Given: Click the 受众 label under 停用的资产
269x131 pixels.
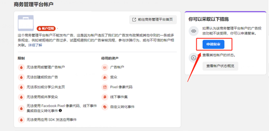Looking at the screenshot, I should (x=113, y=77).
